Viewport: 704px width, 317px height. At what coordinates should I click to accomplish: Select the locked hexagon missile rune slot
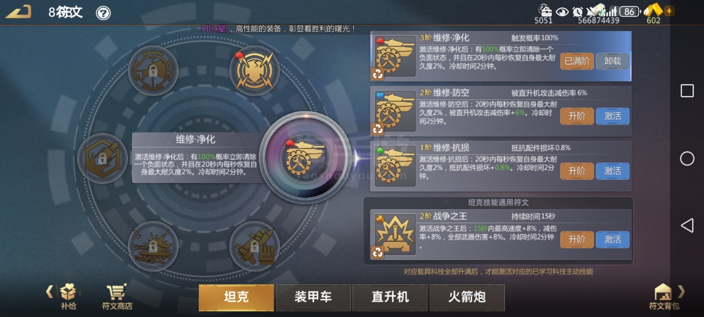(x=102, y=158)
